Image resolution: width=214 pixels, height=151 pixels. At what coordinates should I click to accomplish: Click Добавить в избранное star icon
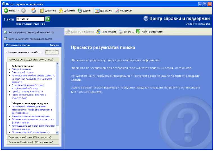tap(68, 32)
